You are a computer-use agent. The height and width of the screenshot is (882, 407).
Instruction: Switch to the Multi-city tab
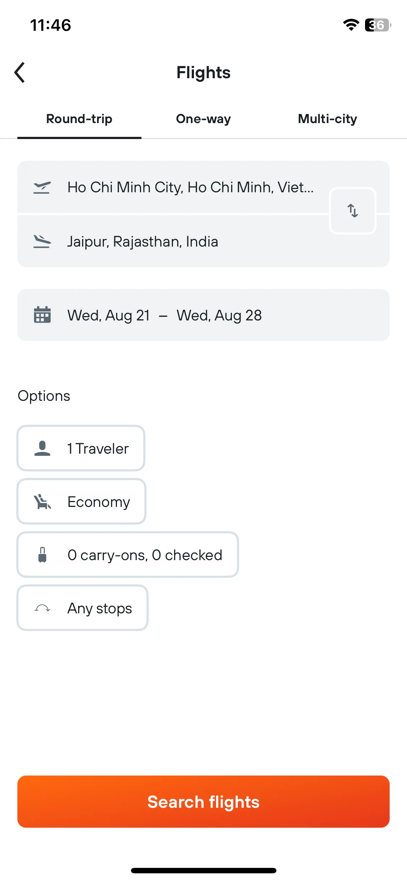click(x=327, y=119)
